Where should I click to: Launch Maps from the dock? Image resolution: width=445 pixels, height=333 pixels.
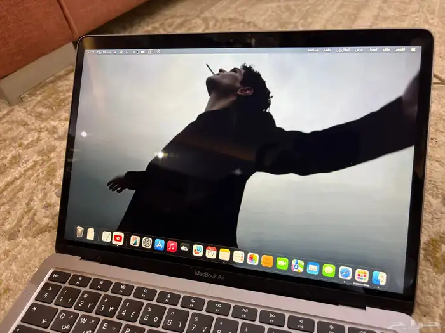(x=298, y=265)
